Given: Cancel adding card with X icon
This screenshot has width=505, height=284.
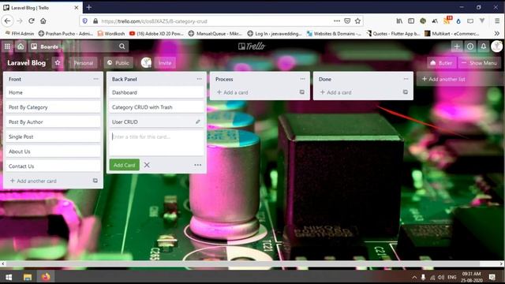Looking at the screenshot, I should tap(147, 165).
